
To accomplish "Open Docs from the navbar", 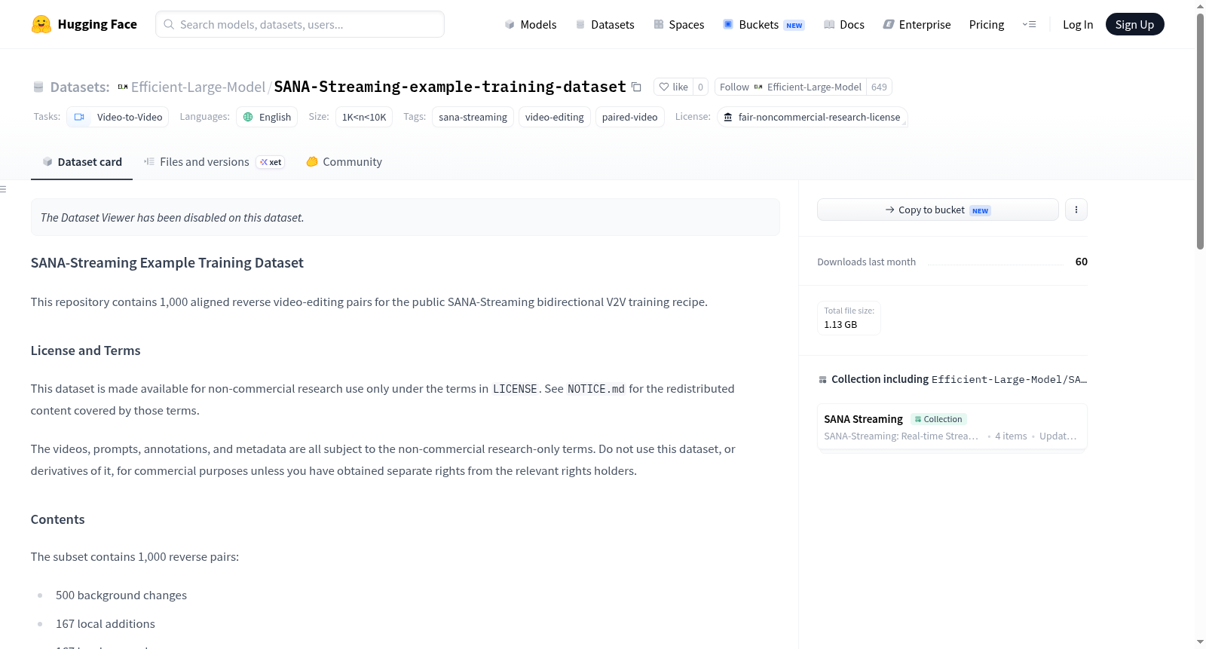I will pyautogui.click(x=844, y=24).
